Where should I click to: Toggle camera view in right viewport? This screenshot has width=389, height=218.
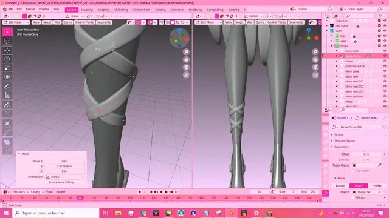[x=315, y=67]
